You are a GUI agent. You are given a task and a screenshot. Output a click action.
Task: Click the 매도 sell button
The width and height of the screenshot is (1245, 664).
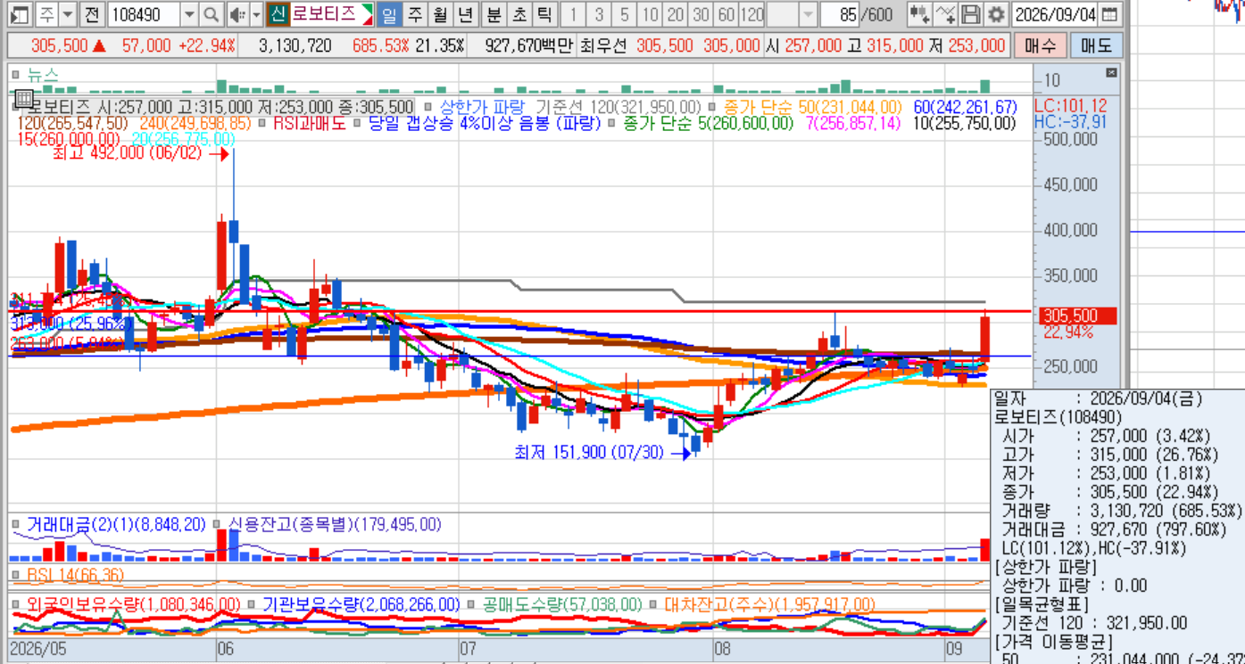[x=1095, y=45]
